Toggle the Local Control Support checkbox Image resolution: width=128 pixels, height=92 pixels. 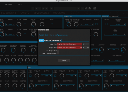click(58, 53)
